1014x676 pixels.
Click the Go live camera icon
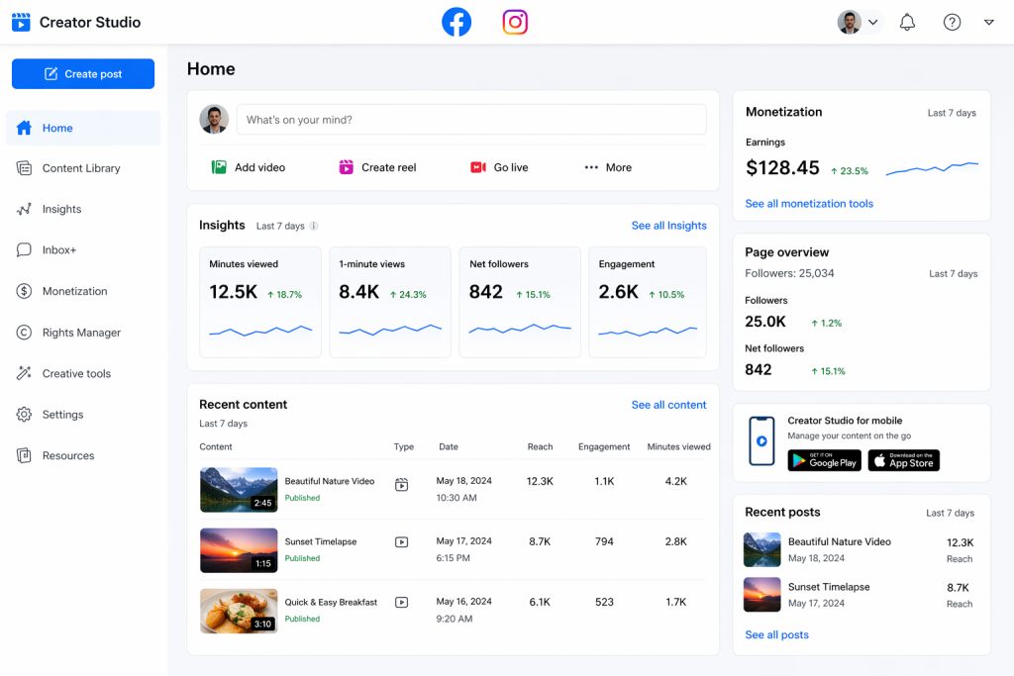[478, 167]
